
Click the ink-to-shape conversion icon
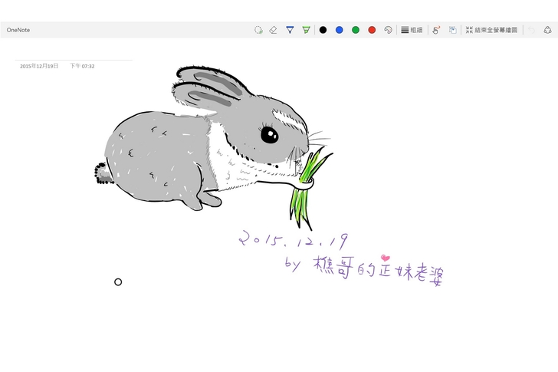(x=436, y=30)
